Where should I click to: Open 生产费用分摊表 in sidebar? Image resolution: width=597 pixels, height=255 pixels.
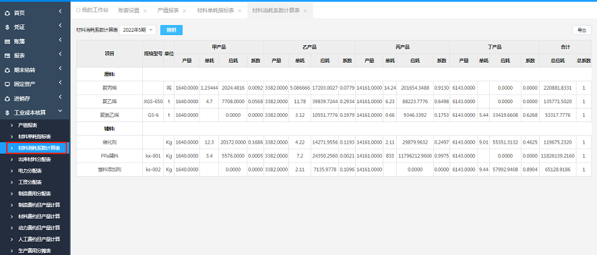(35, 251)
